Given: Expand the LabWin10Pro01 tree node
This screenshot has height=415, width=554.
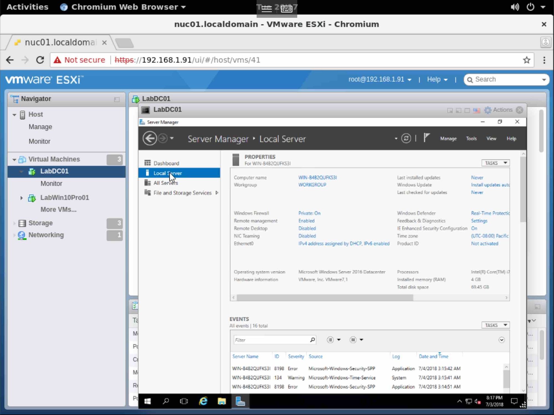Looking at the screenshot, I should click(21, 198).
